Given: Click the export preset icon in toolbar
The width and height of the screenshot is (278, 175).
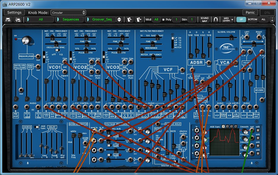Looking at the screenshot, I should tap(139, 20).
